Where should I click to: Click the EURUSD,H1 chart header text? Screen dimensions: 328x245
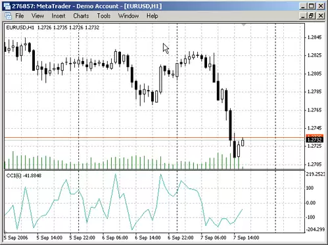point(20,28)
